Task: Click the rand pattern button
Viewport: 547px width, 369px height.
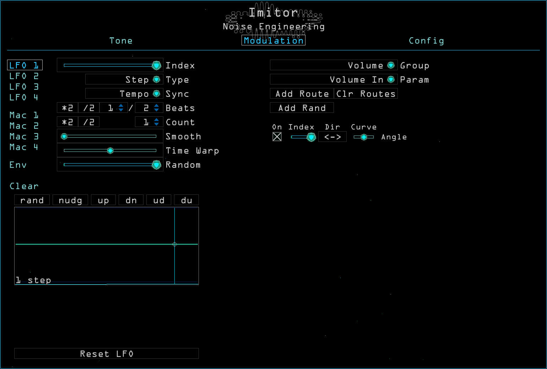Action: click(x=32, y=200)
